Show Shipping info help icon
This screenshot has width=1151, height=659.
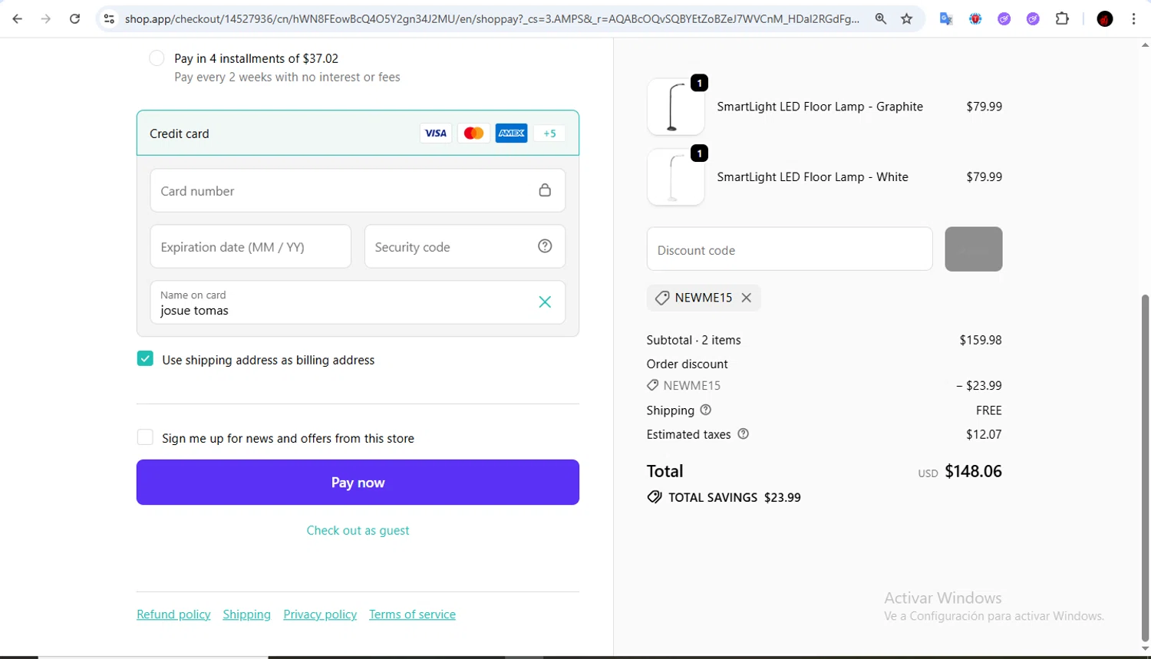(x=706, y=410)
